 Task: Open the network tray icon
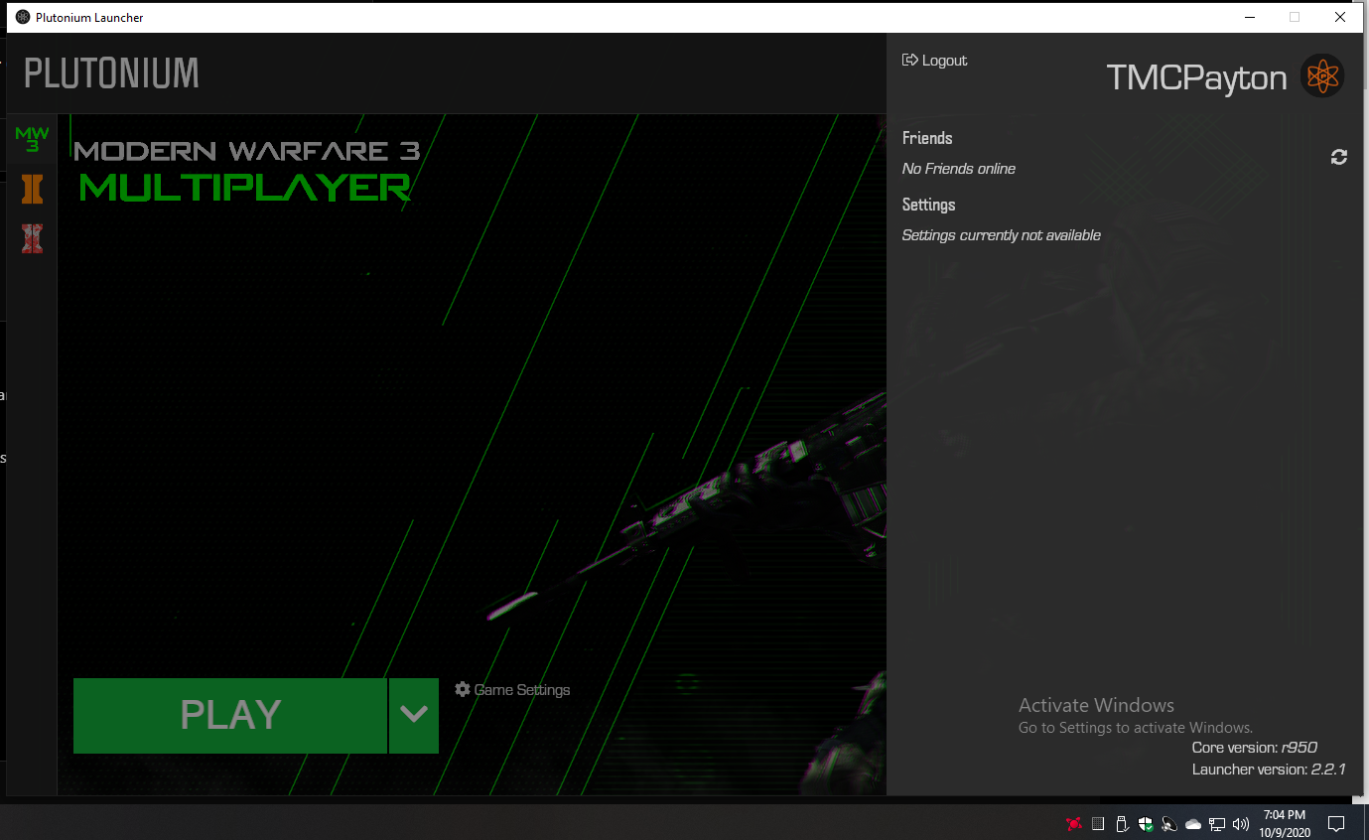click(1217, 824)
